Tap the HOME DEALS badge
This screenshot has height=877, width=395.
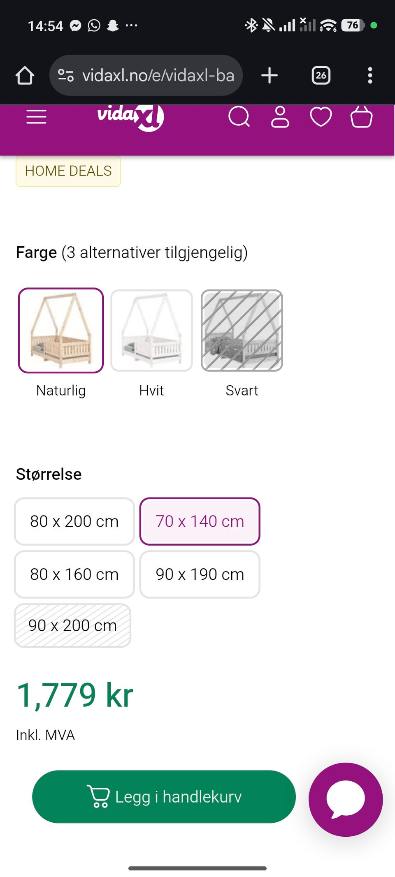coord(68,171)
